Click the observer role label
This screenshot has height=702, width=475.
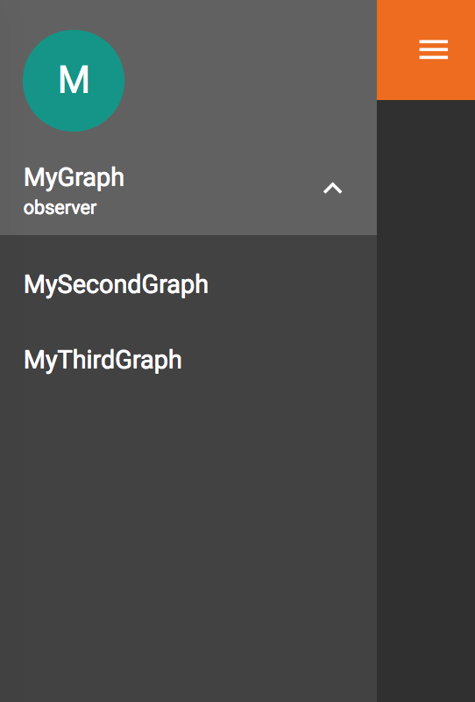[x=60, y=208]
